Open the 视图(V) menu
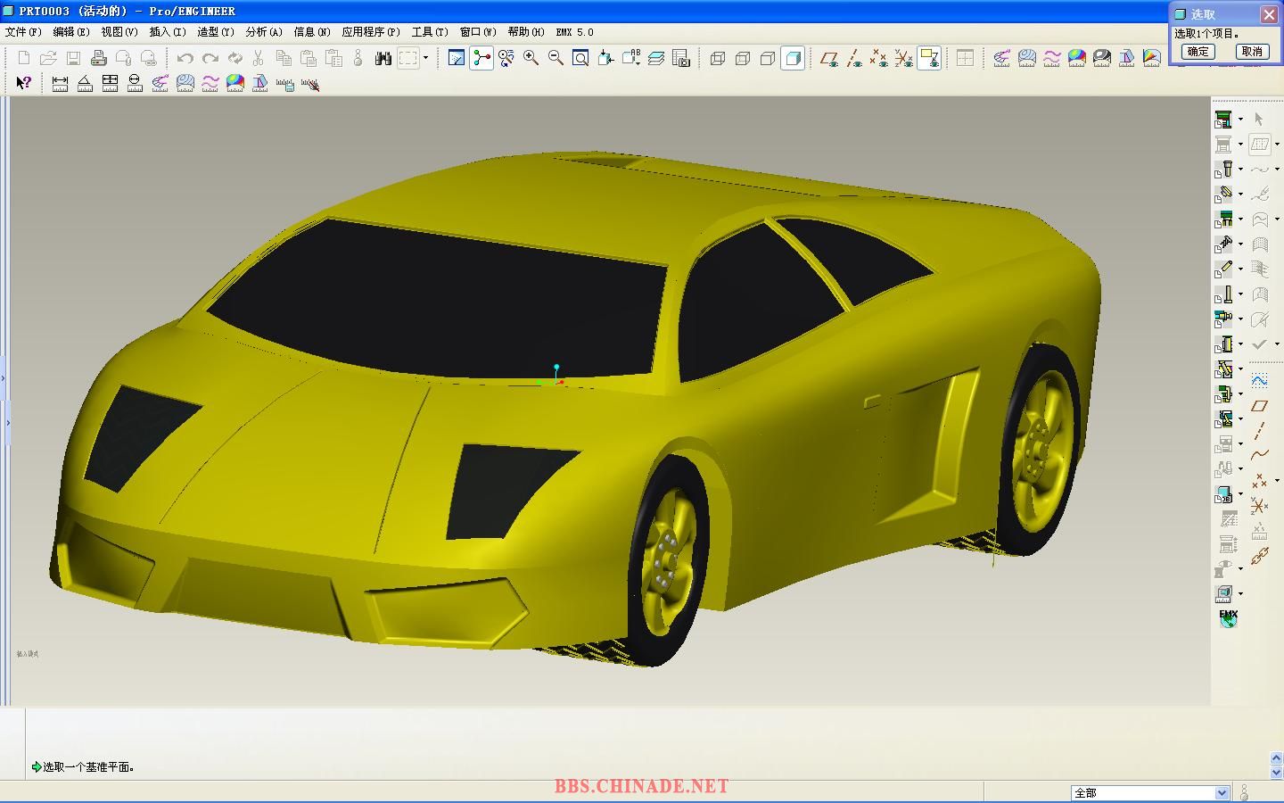This screenshot has width=1284, height=803. [119, 32]
